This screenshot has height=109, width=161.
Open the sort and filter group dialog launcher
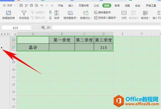(45, 21)
